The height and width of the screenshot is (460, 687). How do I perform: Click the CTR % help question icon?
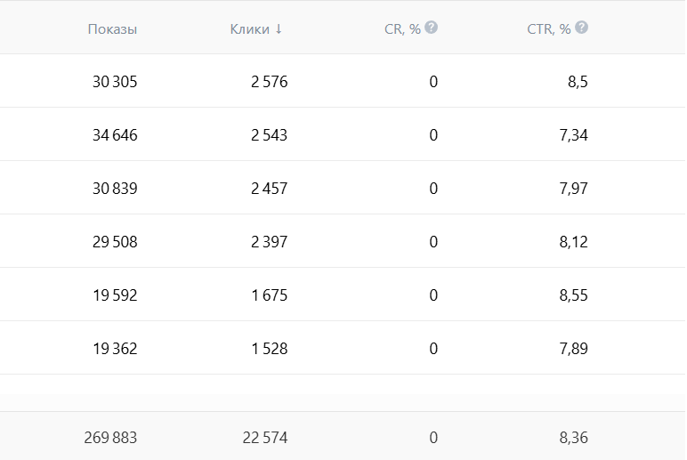[x=582, y=28]
